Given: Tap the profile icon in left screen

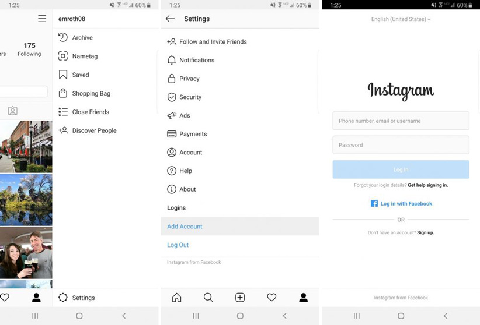Looking at the screenshot, I should 36,298.
